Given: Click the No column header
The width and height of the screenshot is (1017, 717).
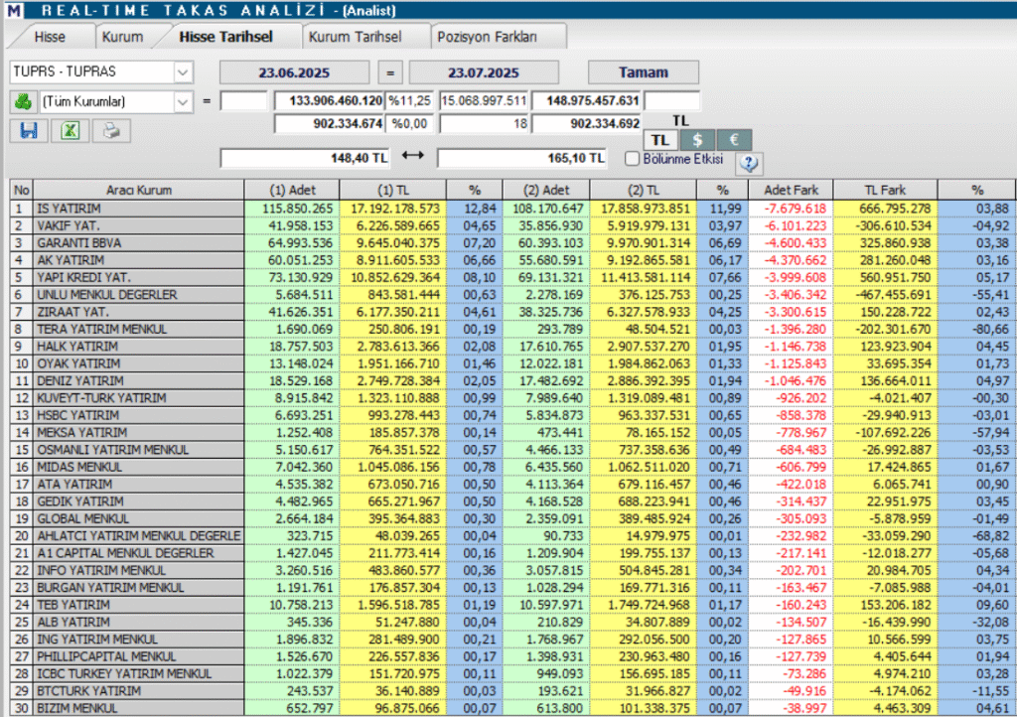Looking at the screenshot, I should pyautogui.click(x=22, y=190).
